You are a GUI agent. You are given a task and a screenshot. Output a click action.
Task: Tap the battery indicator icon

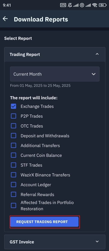(103, 5)
